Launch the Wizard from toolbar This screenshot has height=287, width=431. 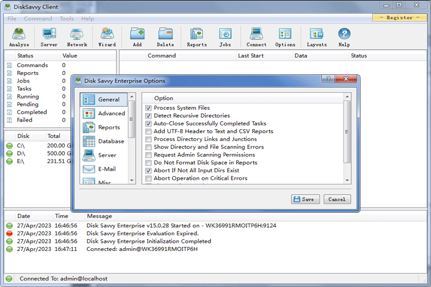click(107, 37)
